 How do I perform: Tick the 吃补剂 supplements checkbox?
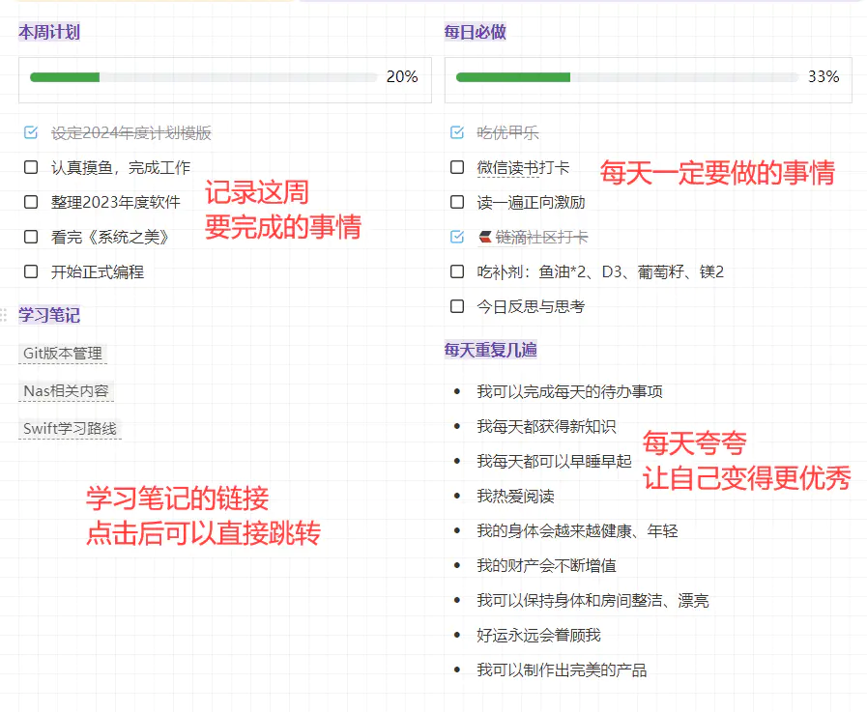(x=457, y=271)
